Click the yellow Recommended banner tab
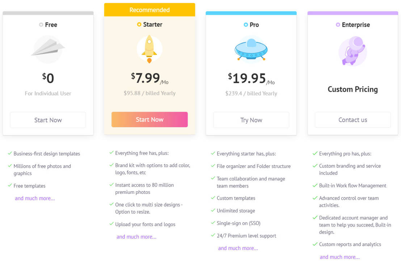The image size is (401, 272). point(149,10)
